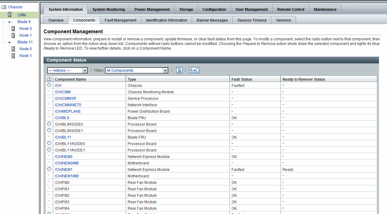387x214 pixels.
Task: Open the /CH/NEM1/MB link
Action: (x=67, y=176)
